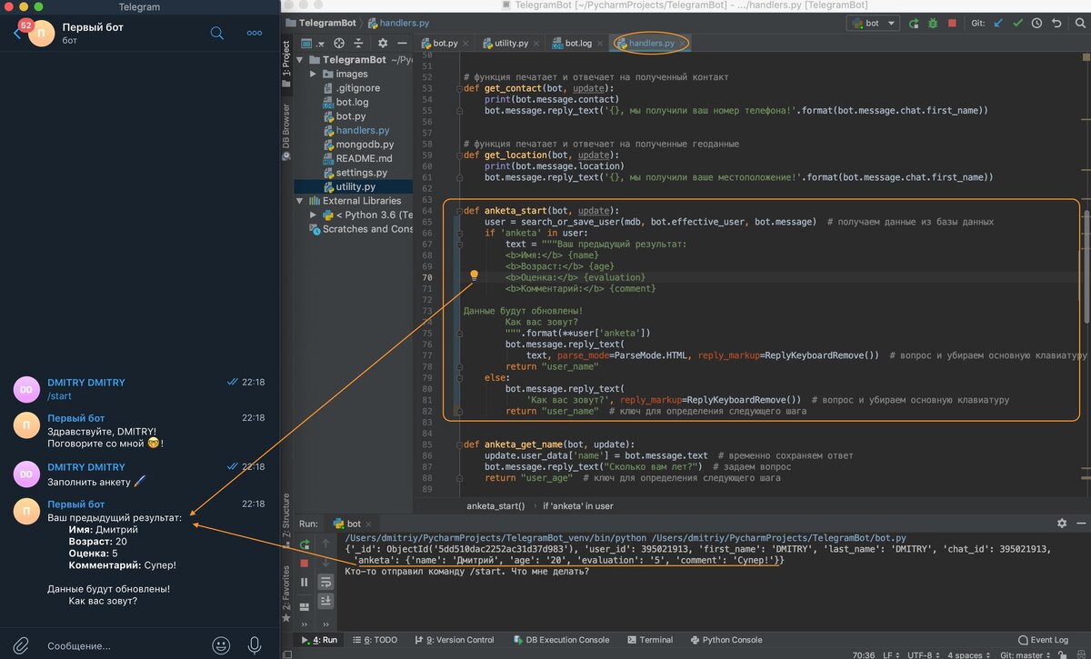Click the rerun icon in the Run panel
1091x659 pixels.
[x=305, y=544]
